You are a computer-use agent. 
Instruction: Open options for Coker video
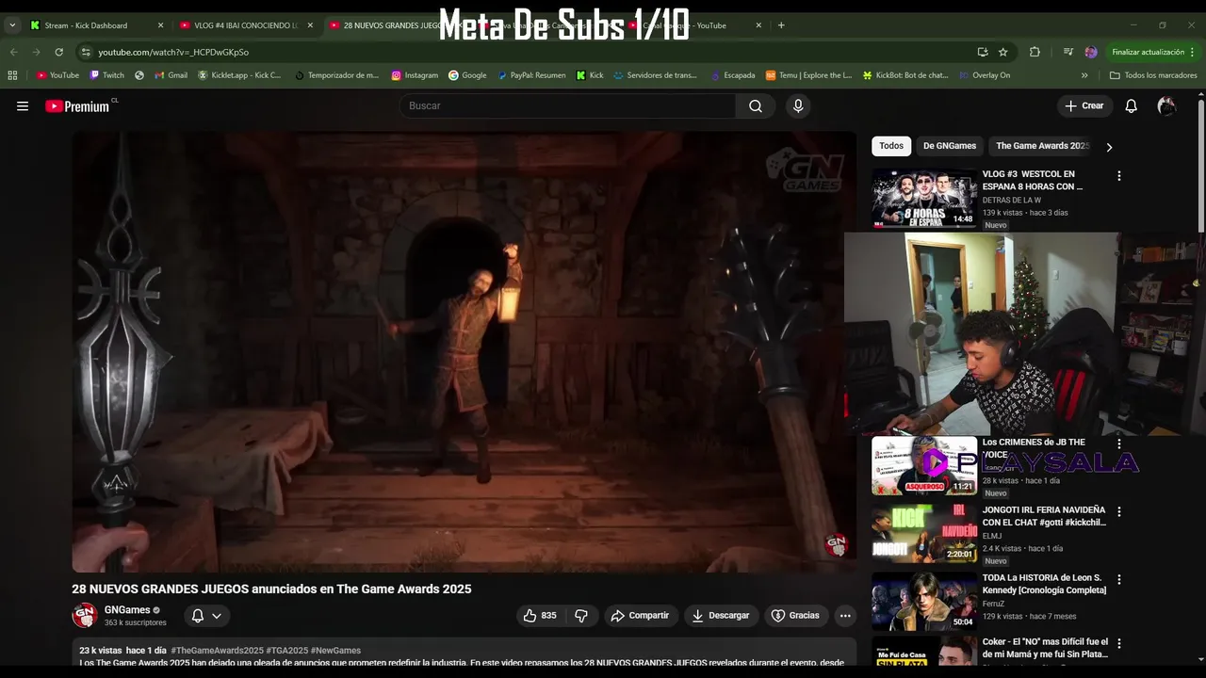[x=1119, y=644]
